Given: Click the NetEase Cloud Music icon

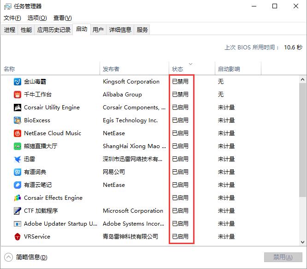Looking at the screenshot, I should click(18, 133).
